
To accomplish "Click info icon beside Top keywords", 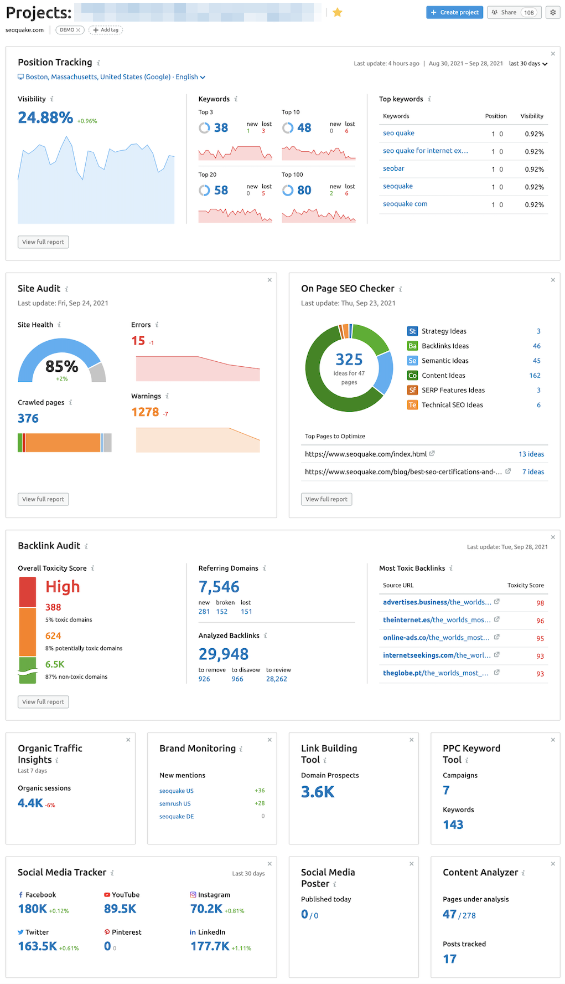I will pyautogui.click(x=429, y=99).
